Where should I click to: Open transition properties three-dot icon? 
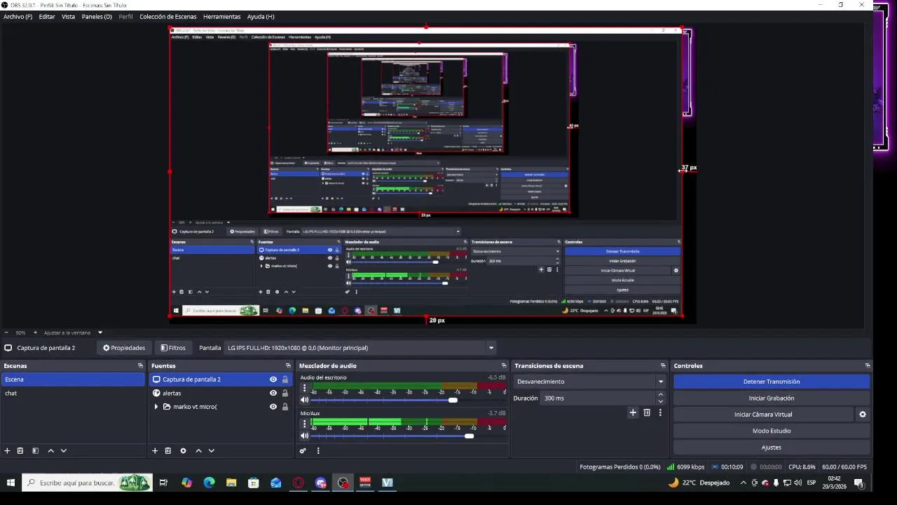[x=660, y=412]
